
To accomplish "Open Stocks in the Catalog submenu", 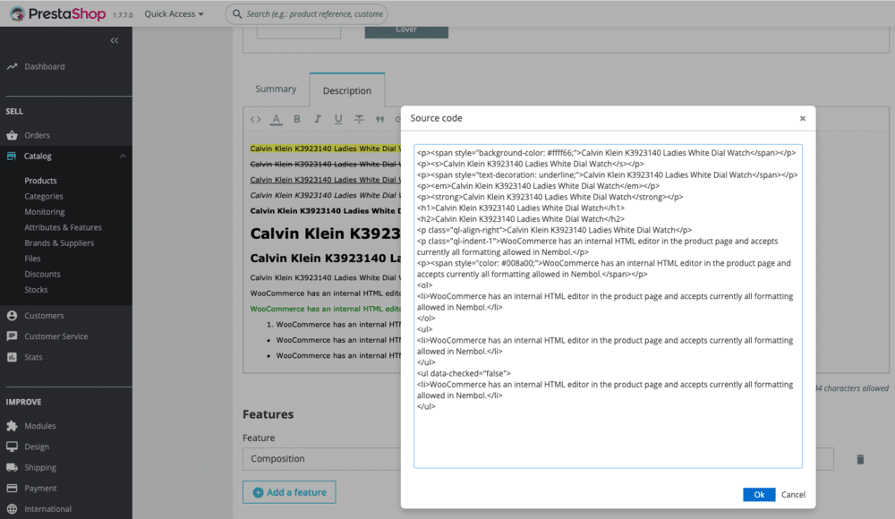I will [x=36, y=289].
